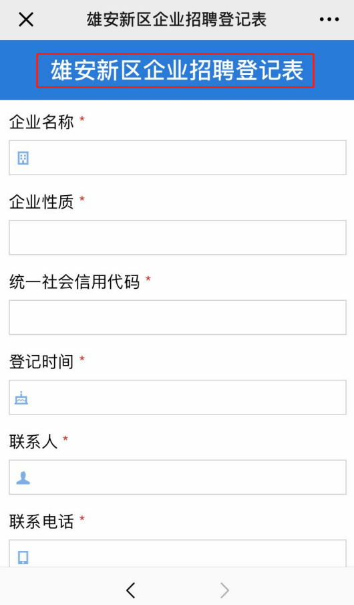Go forward with the right arrow

pos(224,590)
